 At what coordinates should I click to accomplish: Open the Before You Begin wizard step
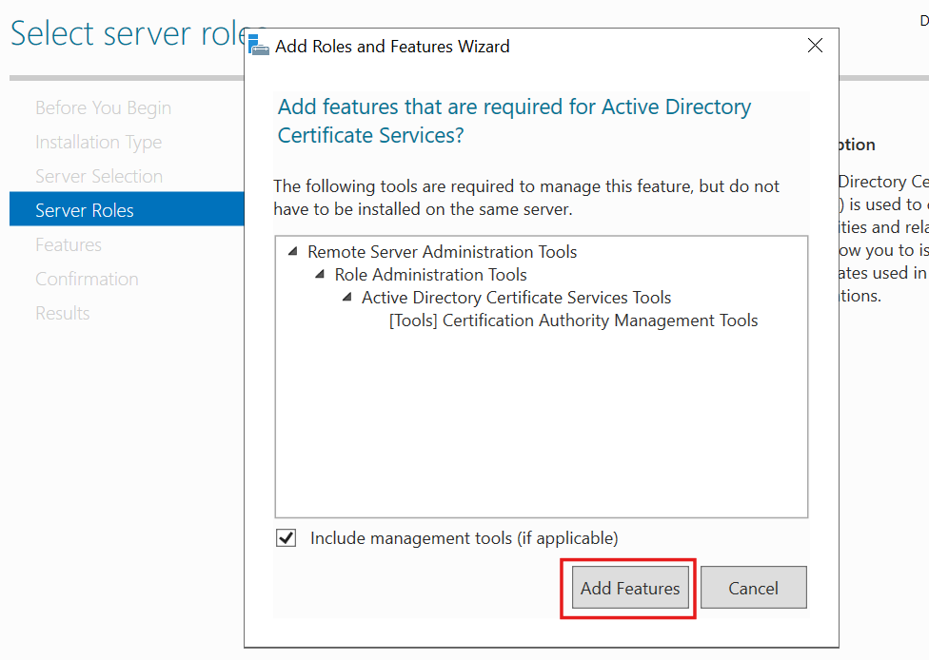pyautogui.click(x=103, y=107)
